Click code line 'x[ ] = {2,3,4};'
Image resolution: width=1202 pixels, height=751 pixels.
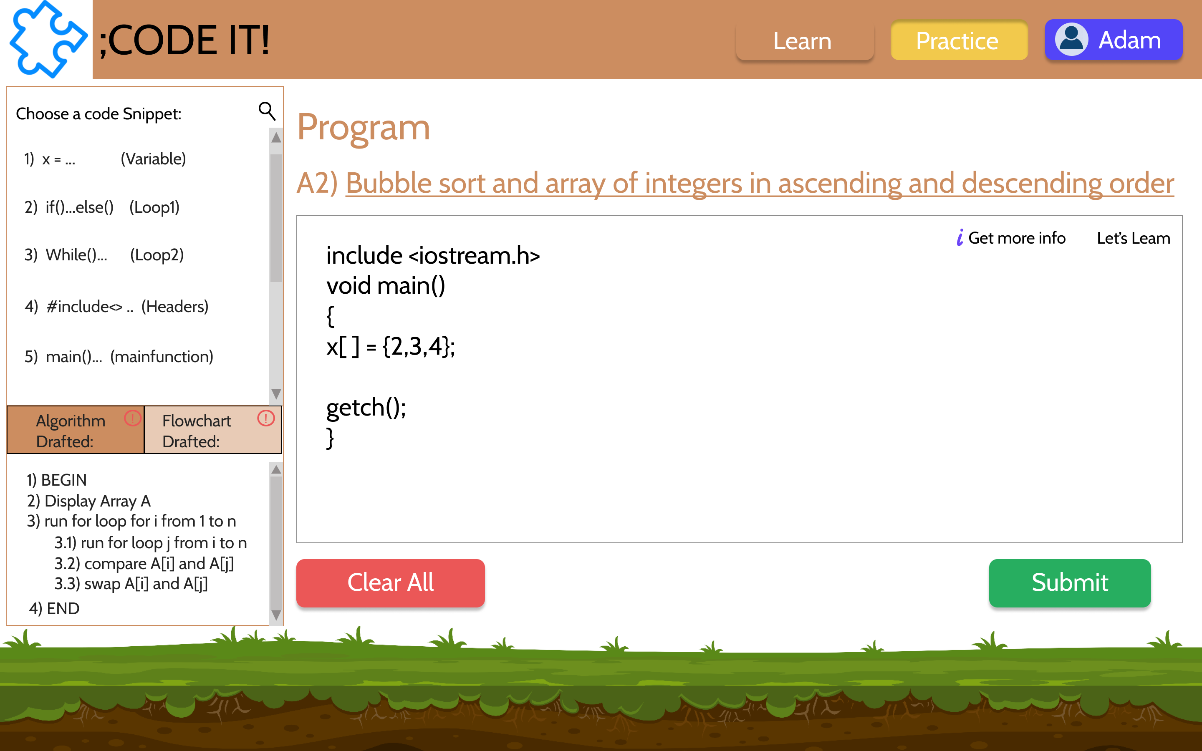coord(390,347)
